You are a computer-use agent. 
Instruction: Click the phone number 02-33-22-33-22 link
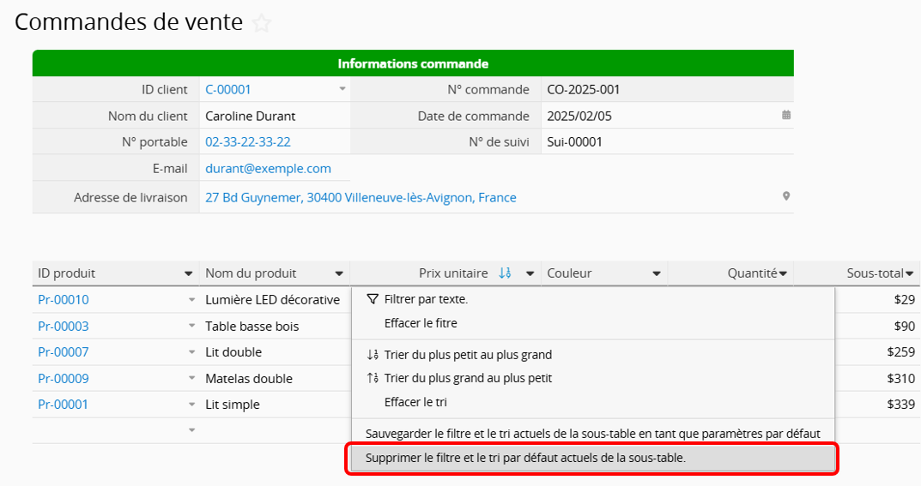click(247, 142)
